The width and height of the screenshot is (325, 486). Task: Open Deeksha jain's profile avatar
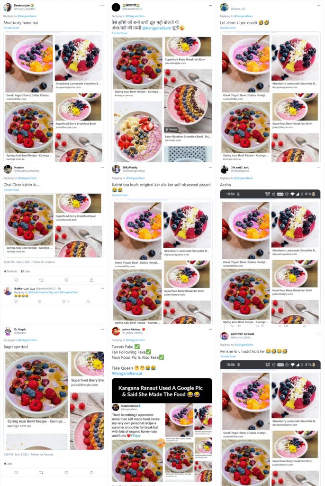[x=8, y=7]
